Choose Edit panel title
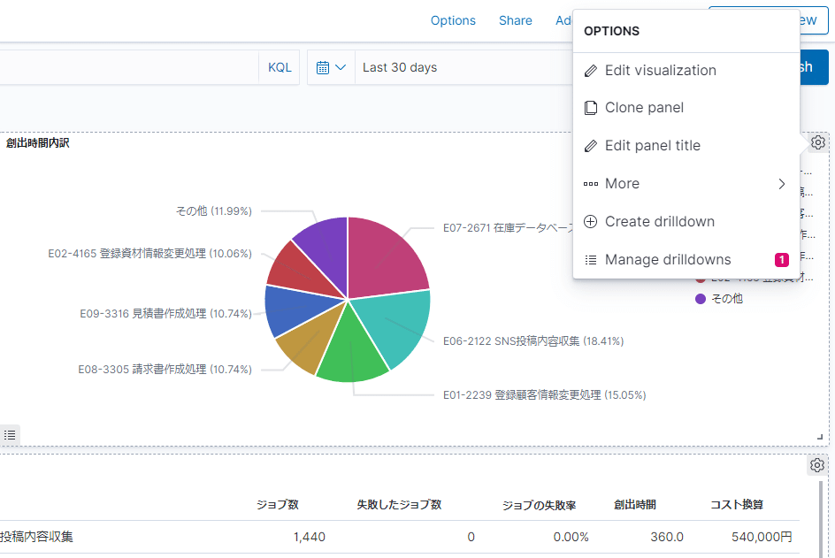The width and height of the screenshot is (835, 558). 686,145
